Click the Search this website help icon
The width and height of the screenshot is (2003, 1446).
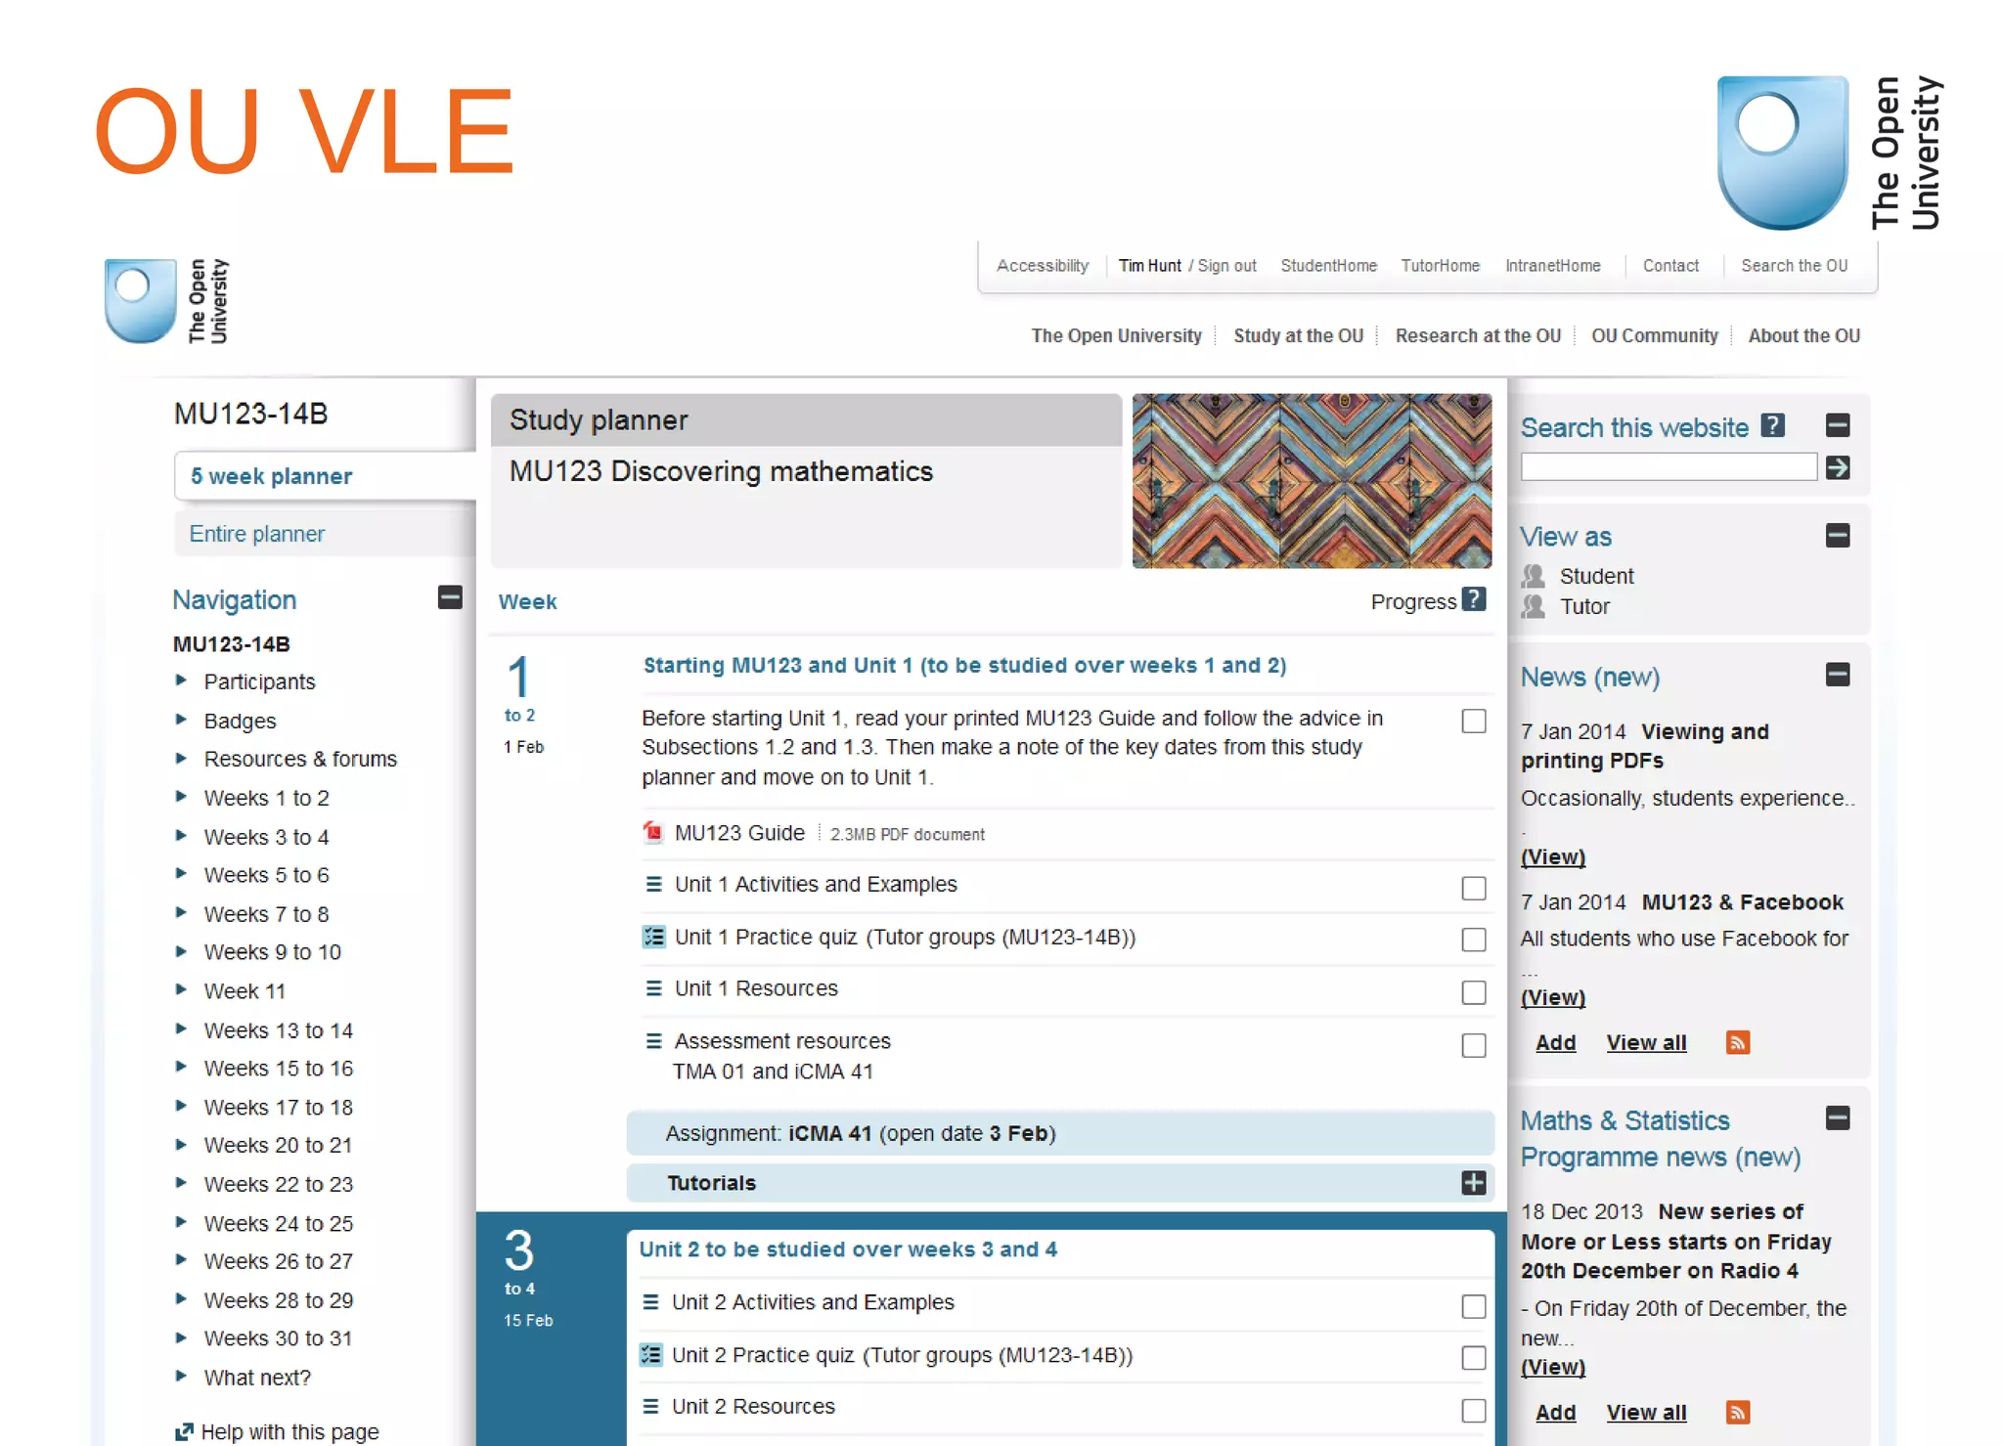[1772, 426]
